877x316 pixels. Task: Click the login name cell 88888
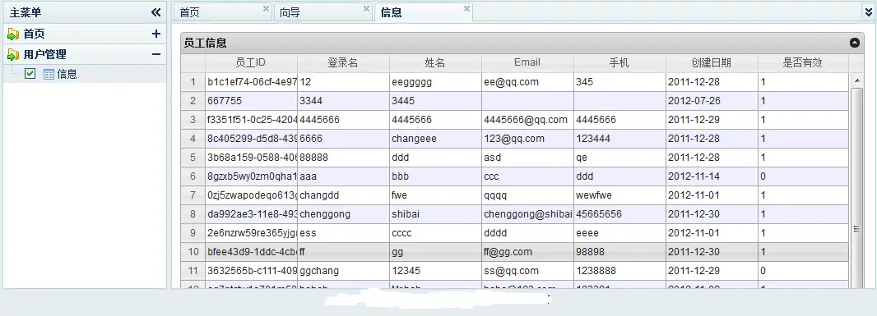(x=343, y=158)
